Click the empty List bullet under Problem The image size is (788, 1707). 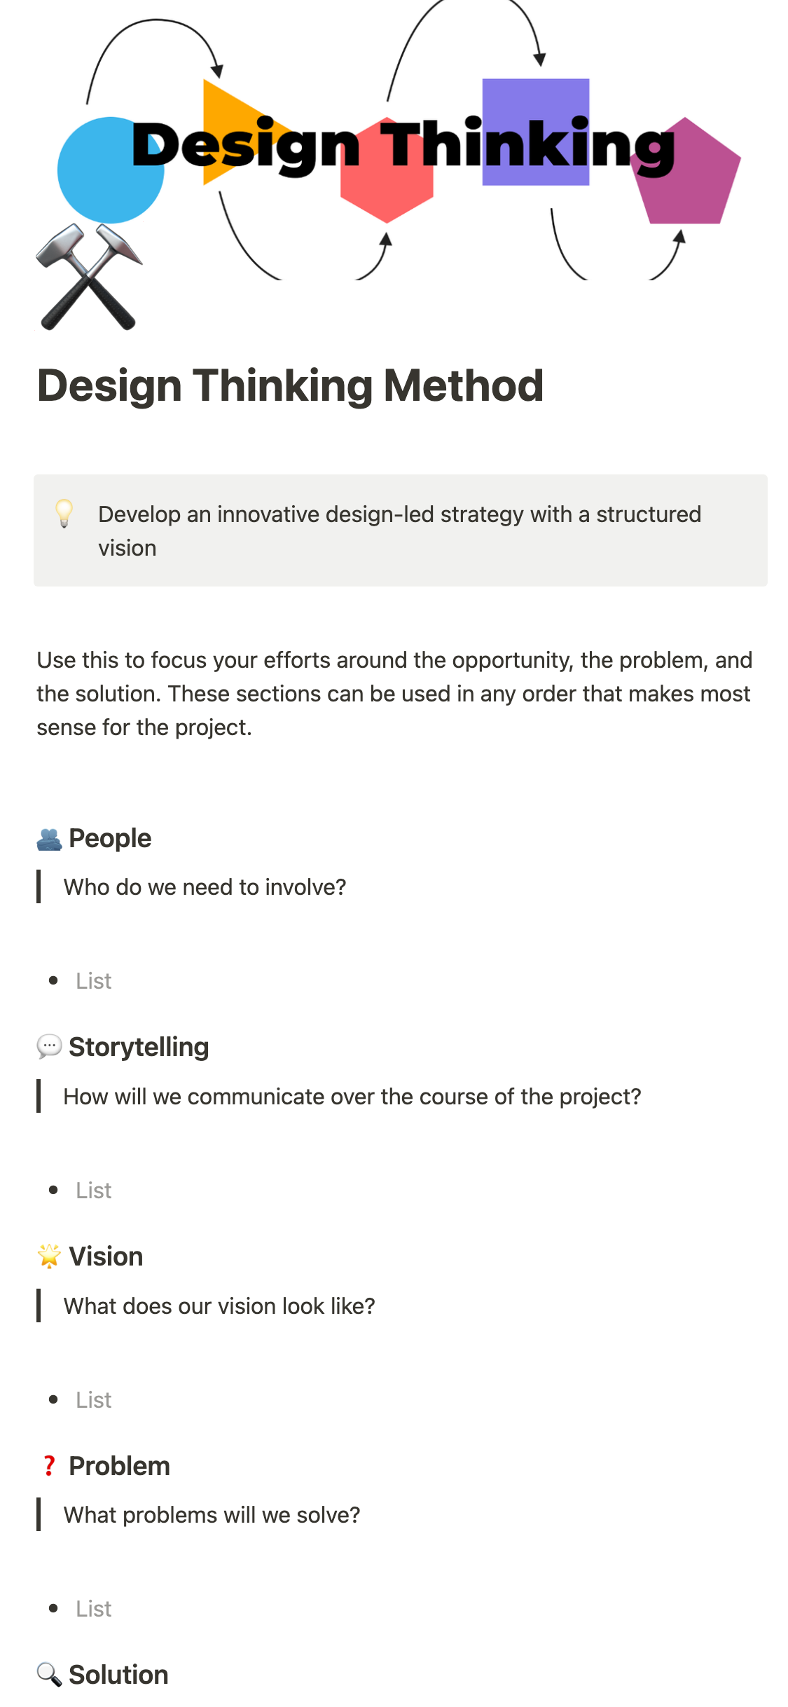94,1609
